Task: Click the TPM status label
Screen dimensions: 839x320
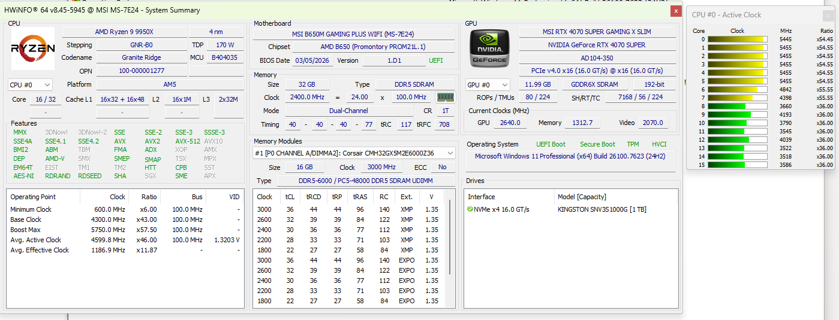Action: pos(633,144)
